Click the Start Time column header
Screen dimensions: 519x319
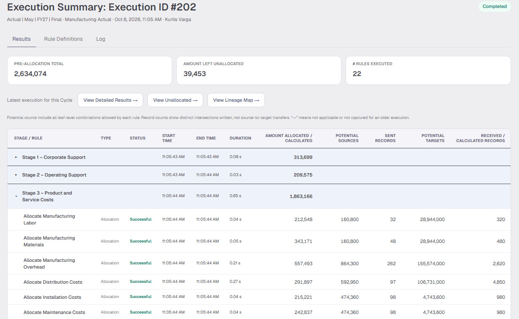[x=169, y=138]
